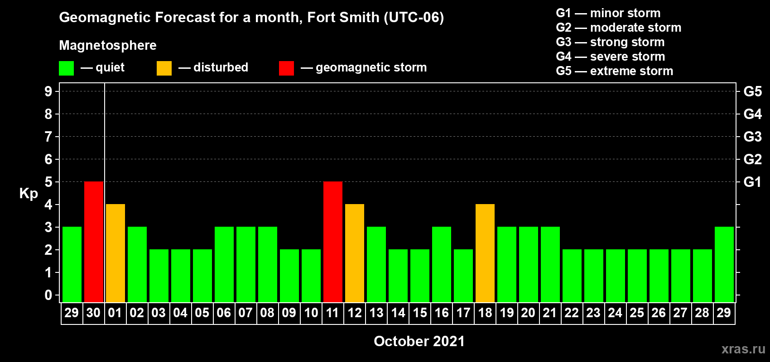Screen dimensions: 770x362
Task: Click the date label 07
Action: [245, 313]
